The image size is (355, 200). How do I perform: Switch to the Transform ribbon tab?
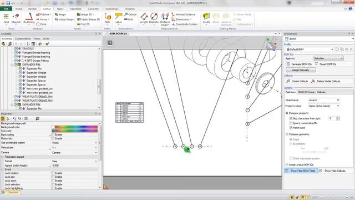pyautogui.click(x=75, y=9)
